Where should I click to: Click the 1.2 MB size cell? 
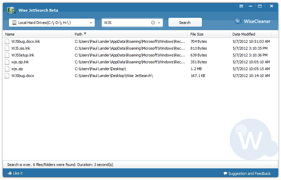196,69
